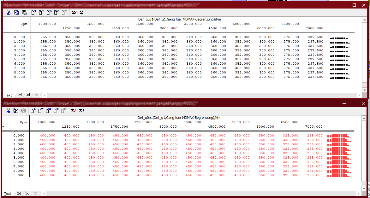Open the 3d tab in the lower window
The width and height of the screenshot is (370, 198).
(x=28, y=193)
